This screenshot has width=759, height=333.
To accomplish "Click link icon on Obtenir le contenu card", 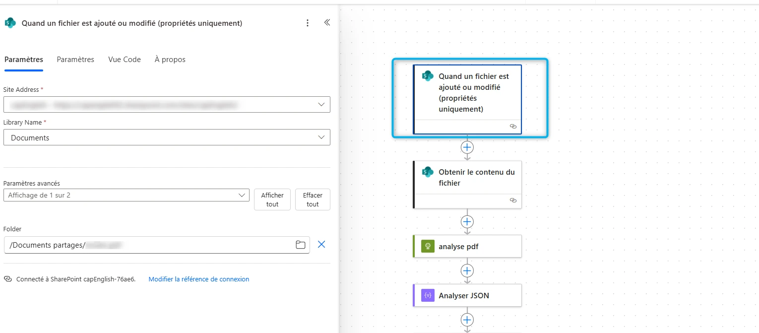I will 513,200.
